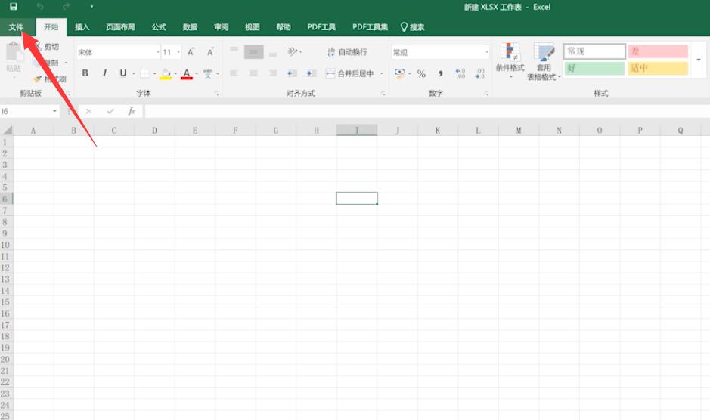The image size is (710, 420).
Task: Toggle Bold formatting
Action: click(85, 73)
